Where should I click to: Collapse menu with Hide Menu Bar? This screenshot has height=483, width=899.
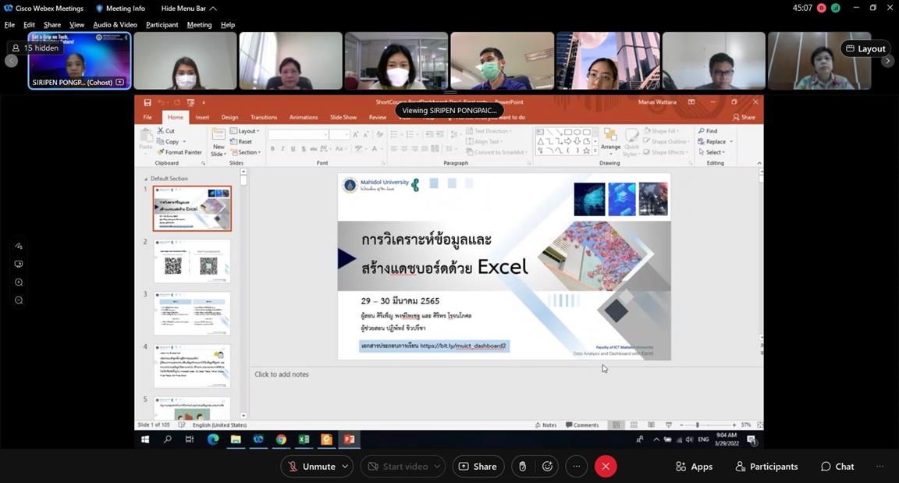(188, 9)
